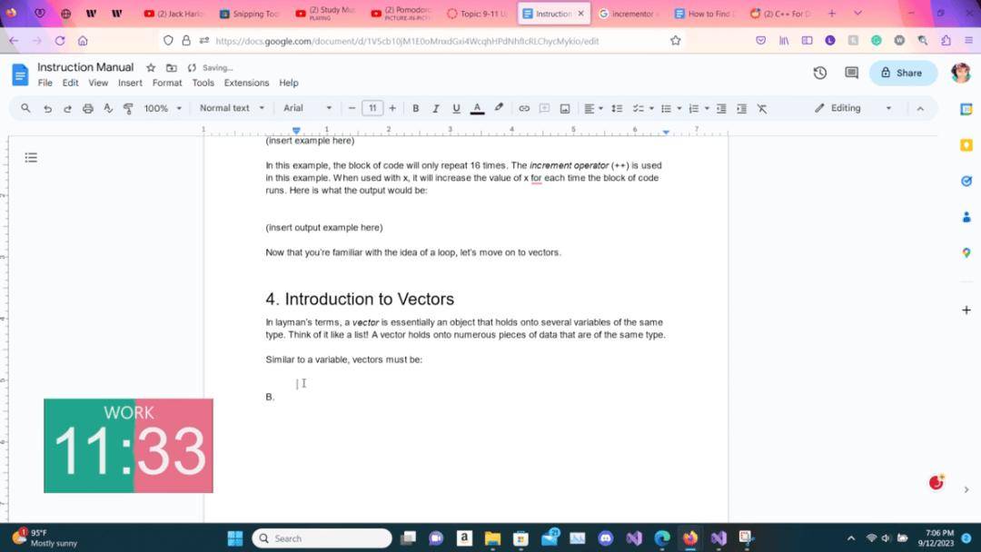Clear formatting with the toolbar icon
This screenshot has width=981, height=552.
click(x=761, y=108)
